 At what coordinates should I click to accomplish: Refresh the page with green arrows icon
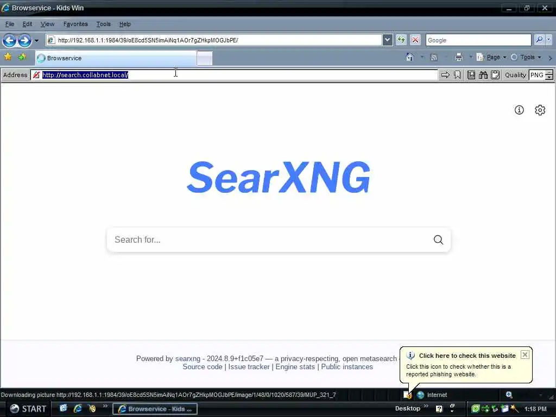[x=401, y=40]
